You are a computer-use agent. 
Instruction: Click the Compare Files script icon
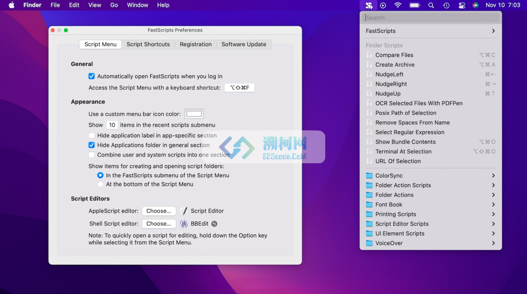coord(369,55)
